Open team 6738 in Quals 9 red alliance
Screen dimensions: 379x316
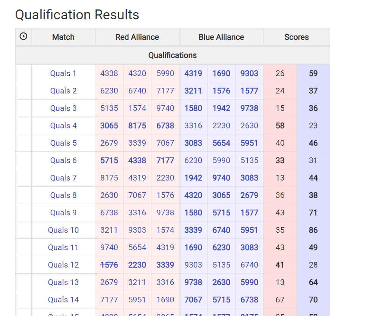pyautogui.click(x=109, y=213)
